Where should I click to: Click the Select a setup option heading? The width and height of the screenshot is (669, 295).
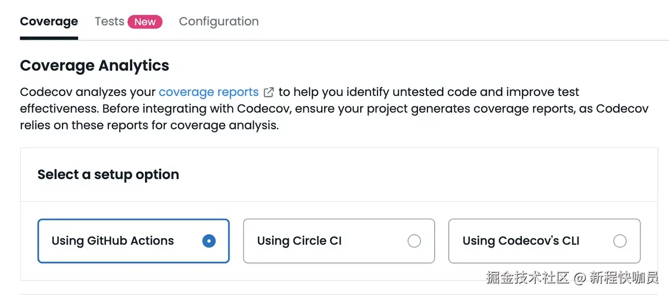tap(108, 175)
